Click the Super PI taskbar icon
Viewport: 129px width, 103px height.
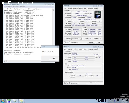(9, 101)
